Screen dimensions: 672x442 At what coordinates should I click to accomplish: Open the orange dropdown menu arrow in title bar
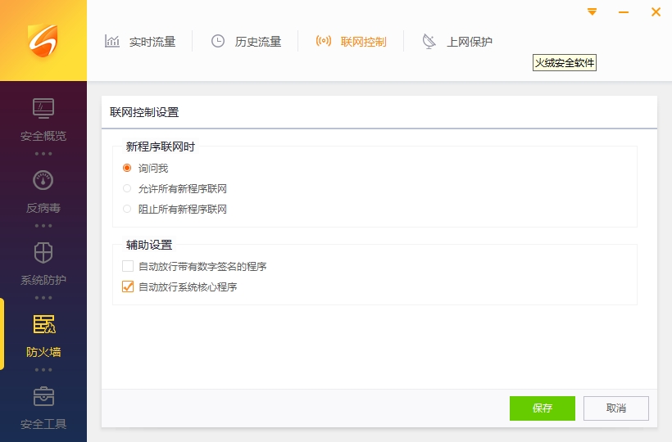593,12
